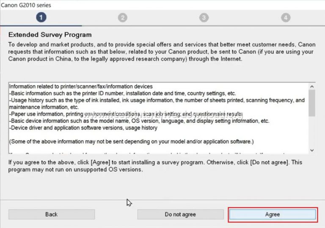The image size is (325, 228).
Task: Click the Extended Survey Program heading
Action: pyautogui.click(x=50, y=35)
